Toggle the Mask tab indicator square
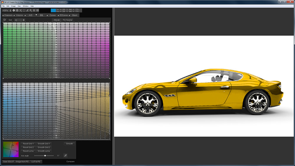295x166 pixels. [70, 15]
